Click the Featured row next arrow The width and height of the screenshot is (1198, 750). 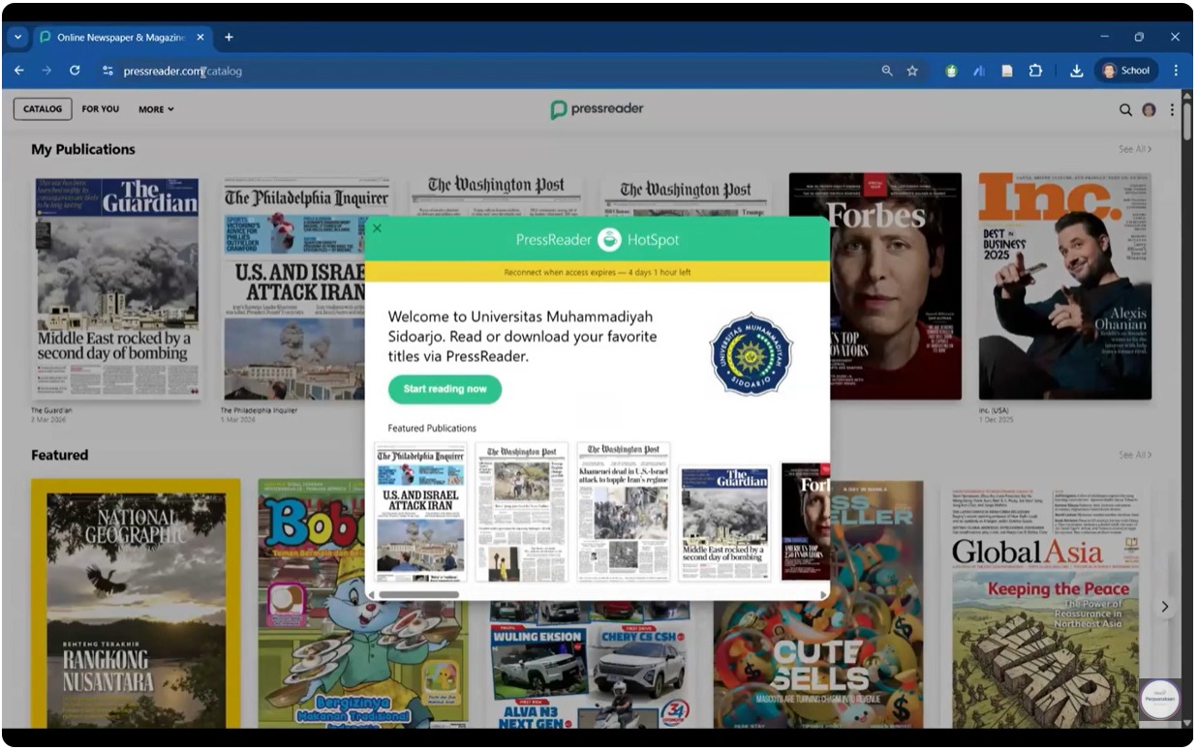(1165, 607)
